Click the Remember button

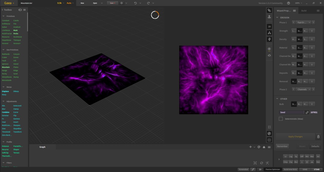click(x=282, y=146)
